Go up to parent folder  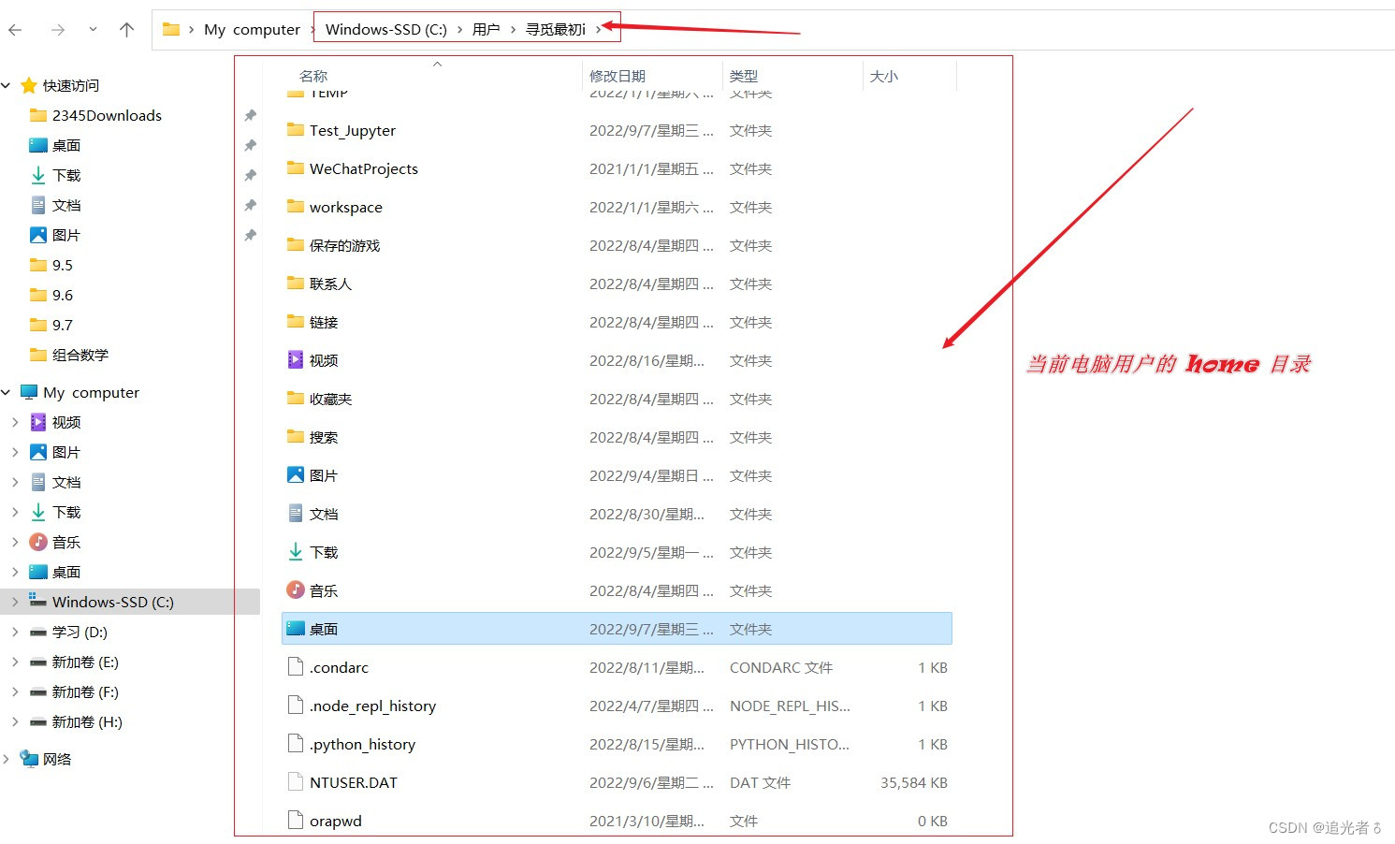tap(126, 29)
